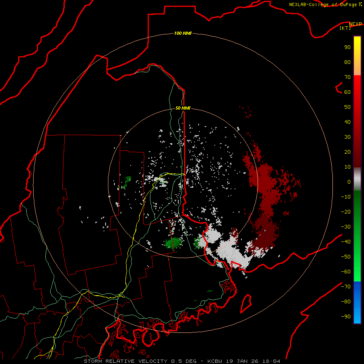Image resolution: width=364 pixels, height=364 pixels.
Task: Select the -20 value on velocity scale
Action: click(x=346, y=212)
